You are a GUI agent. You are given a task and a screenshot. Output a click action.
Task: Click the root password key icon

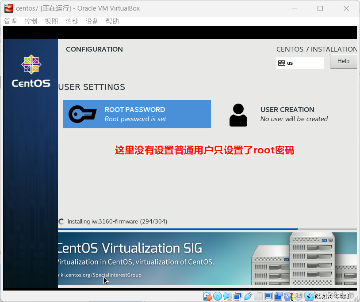[82, 114]
